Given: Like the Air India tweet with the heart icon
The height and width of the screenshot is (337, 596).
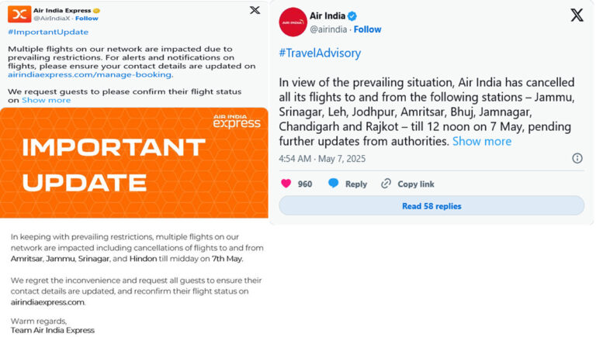Looking at the screenshot, I should point(286,184).
